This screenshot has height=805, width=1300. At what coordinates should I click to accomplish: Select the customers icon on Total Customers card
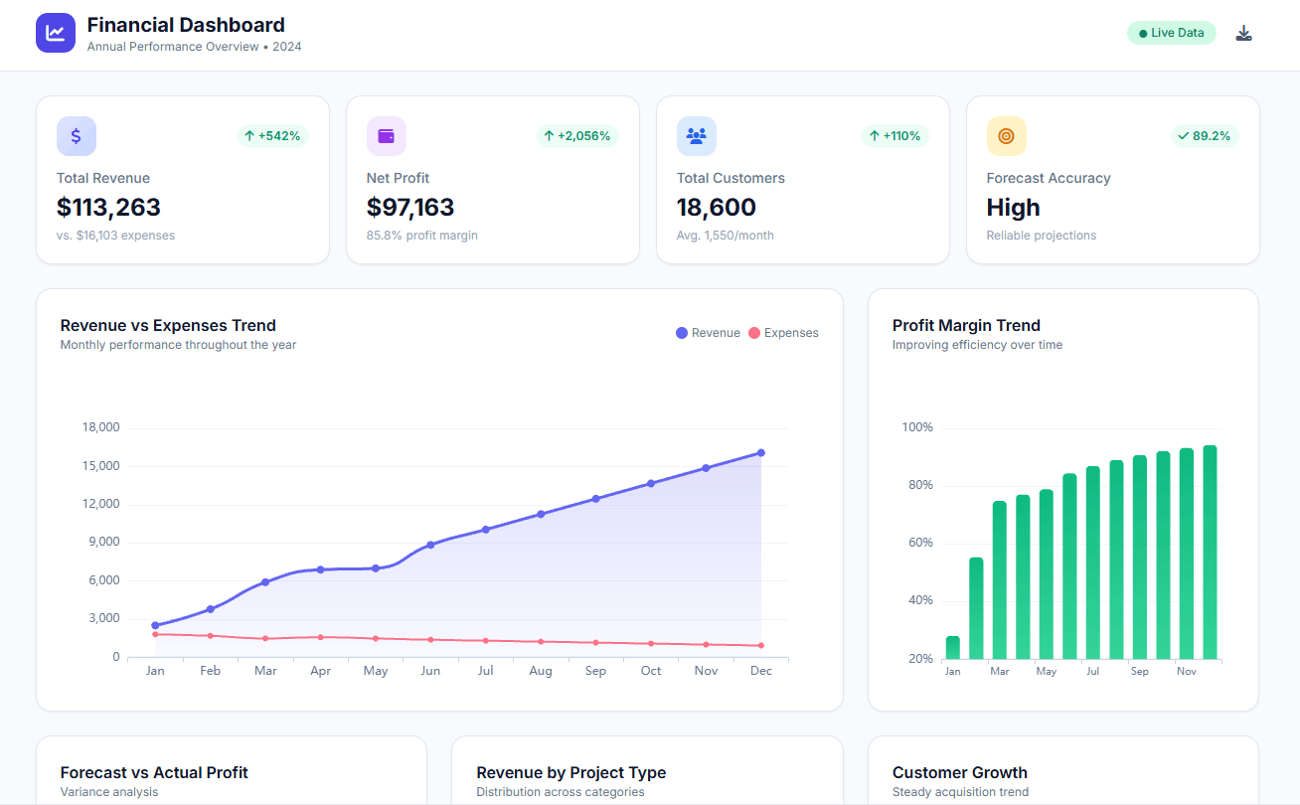pos(697,136)
